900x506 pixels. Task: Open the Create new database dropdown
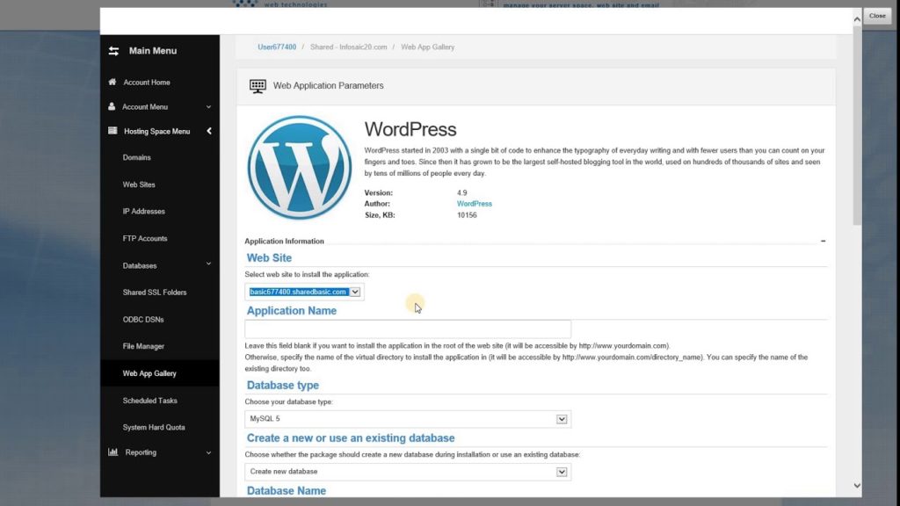tap(562, 472)
